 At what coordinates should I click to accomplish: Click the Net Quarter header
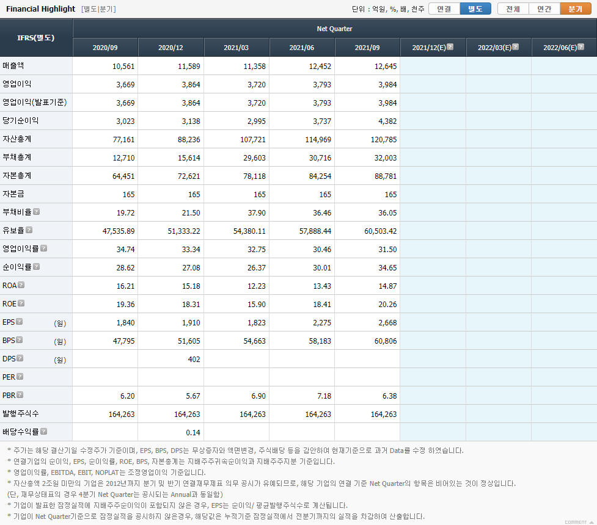coord(335,29)
